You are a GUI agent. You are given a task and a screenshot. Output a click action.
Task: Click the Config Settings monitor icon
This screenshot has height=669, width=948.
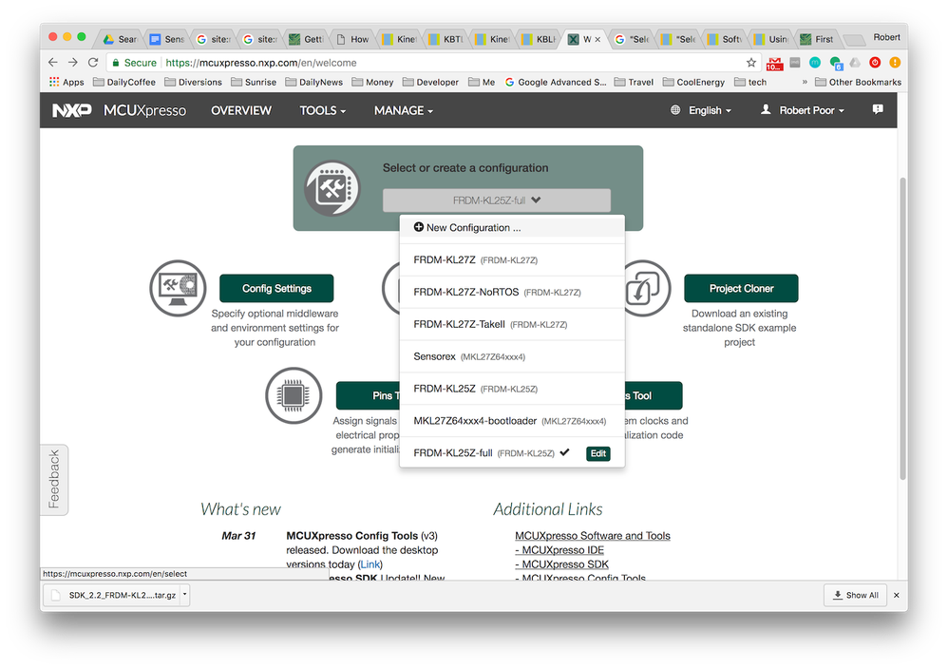point(178,288)
